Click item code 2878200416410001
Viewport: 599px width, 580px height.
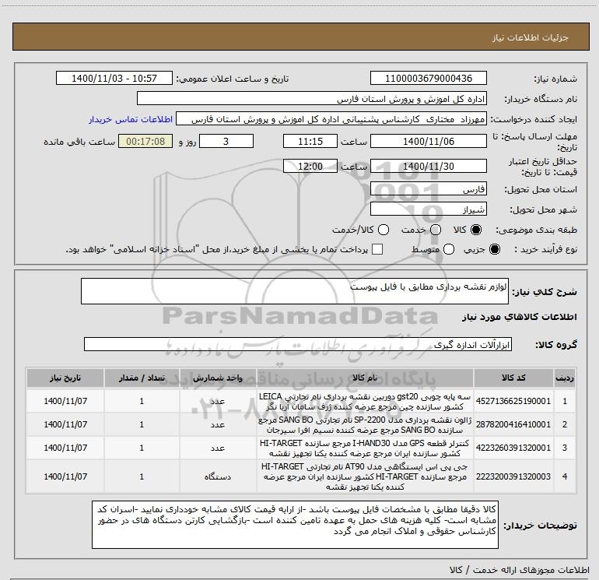click(513, 424)
